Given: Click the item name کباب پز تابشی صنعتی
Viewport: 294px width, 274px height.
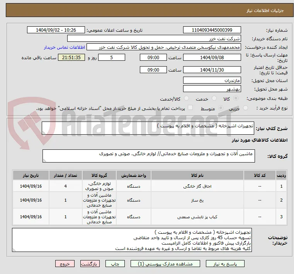Looking at the screenshot, I should click(x=197, y=217).
